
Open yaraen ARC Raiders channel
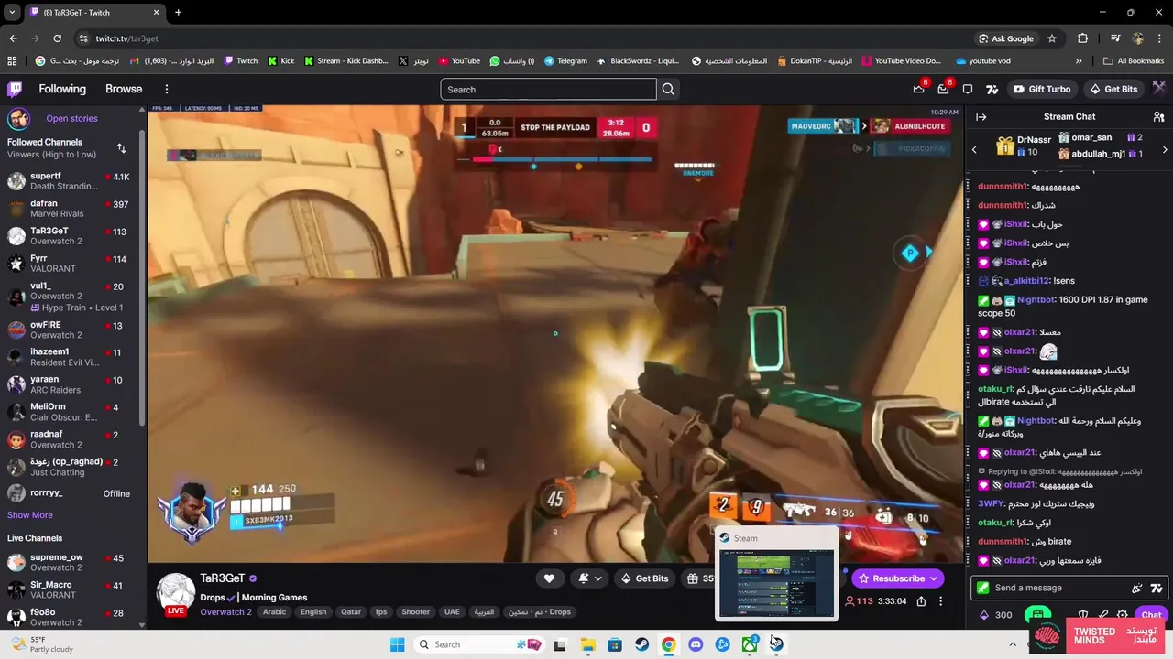70,384
